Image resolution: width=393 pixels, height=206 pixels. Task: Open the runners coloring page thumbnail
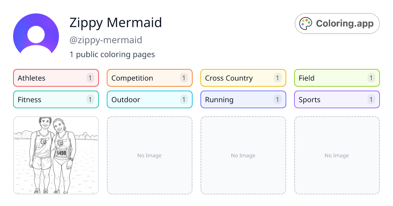point(56,156)
